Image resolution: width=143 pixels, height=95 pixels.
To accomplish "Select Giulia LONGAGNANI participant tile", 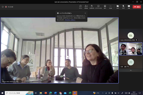I will (x=131, y=35).
